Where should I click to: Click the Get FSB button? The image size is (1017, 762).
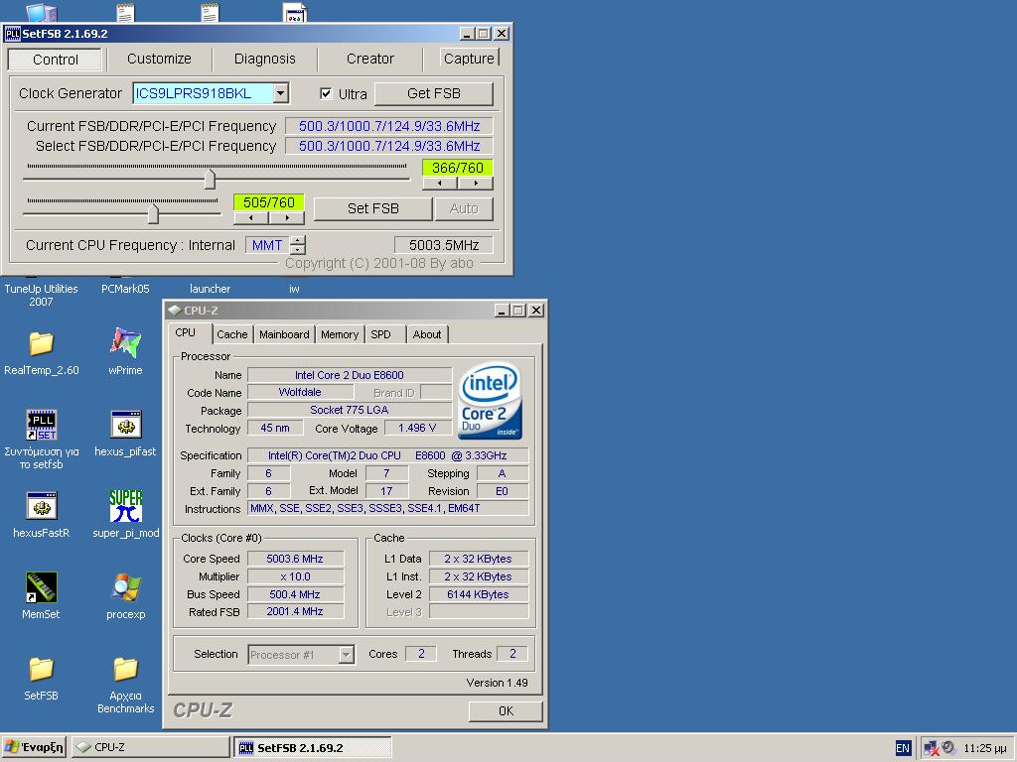click(434, 94)
